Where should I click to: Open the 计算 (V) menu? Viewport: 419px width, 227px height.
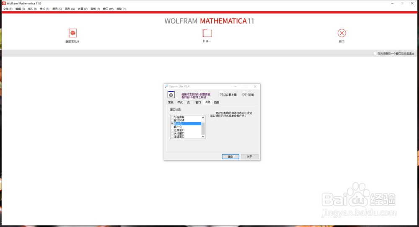point(83,9)
